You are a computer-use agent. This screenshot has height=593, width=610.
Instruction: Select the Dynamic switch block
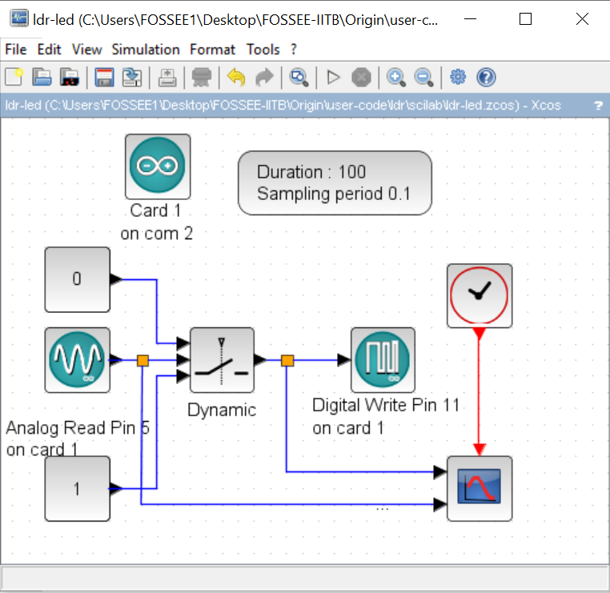(222, 360)
